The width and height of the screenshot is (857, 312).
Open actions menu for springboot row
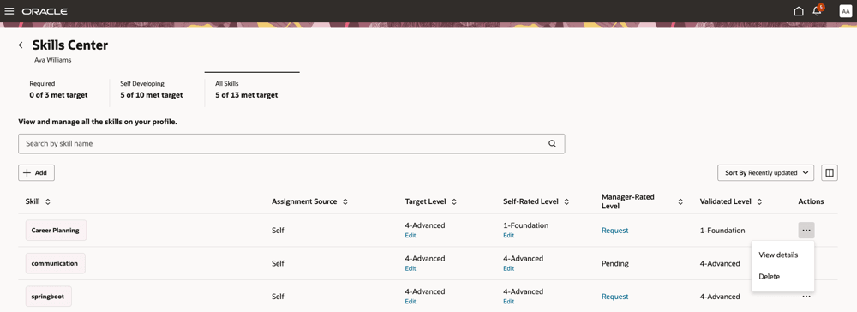806,297
